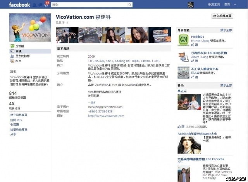Click the Facebook logo in the header

click(x=19, y=5)
